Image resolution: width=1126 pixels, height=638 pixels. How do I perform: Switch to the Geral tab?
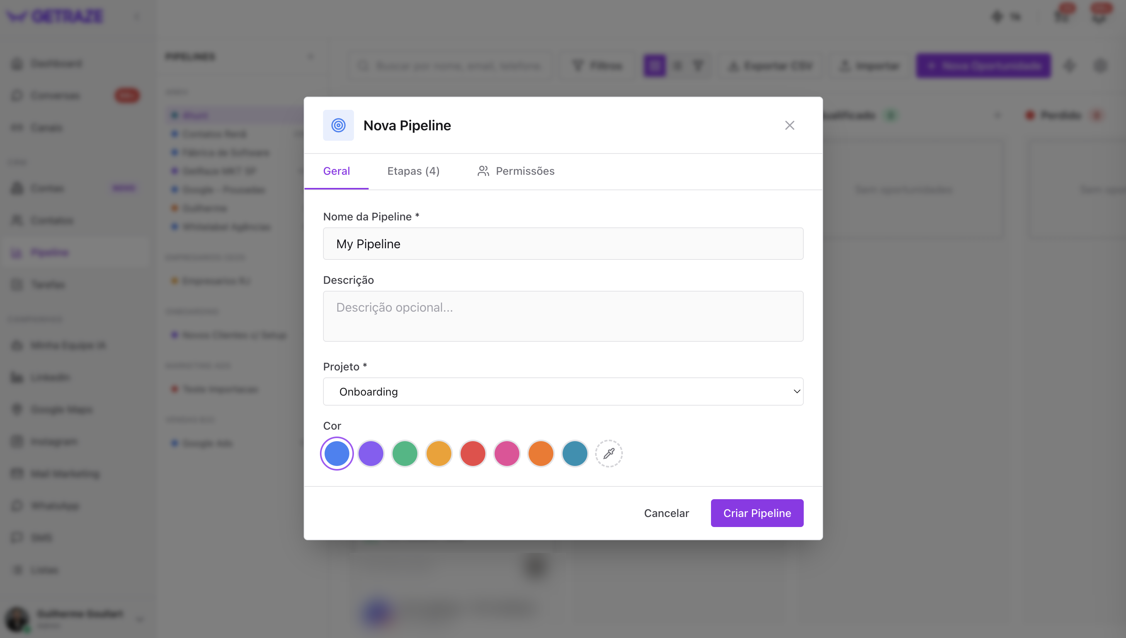tap(336, 171)
